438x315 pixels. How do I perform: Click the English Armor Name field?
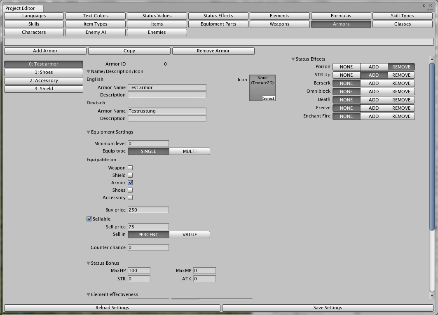pyautogui.click(x=167, y=87)
